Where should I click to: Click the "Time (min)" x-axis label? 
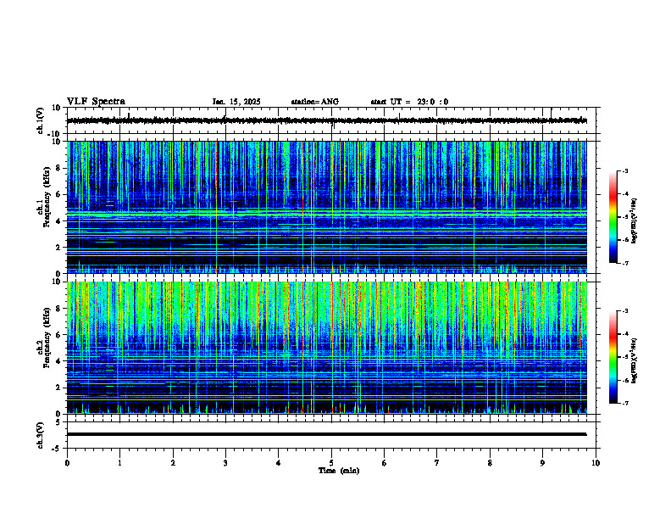(x=339, y=471)
